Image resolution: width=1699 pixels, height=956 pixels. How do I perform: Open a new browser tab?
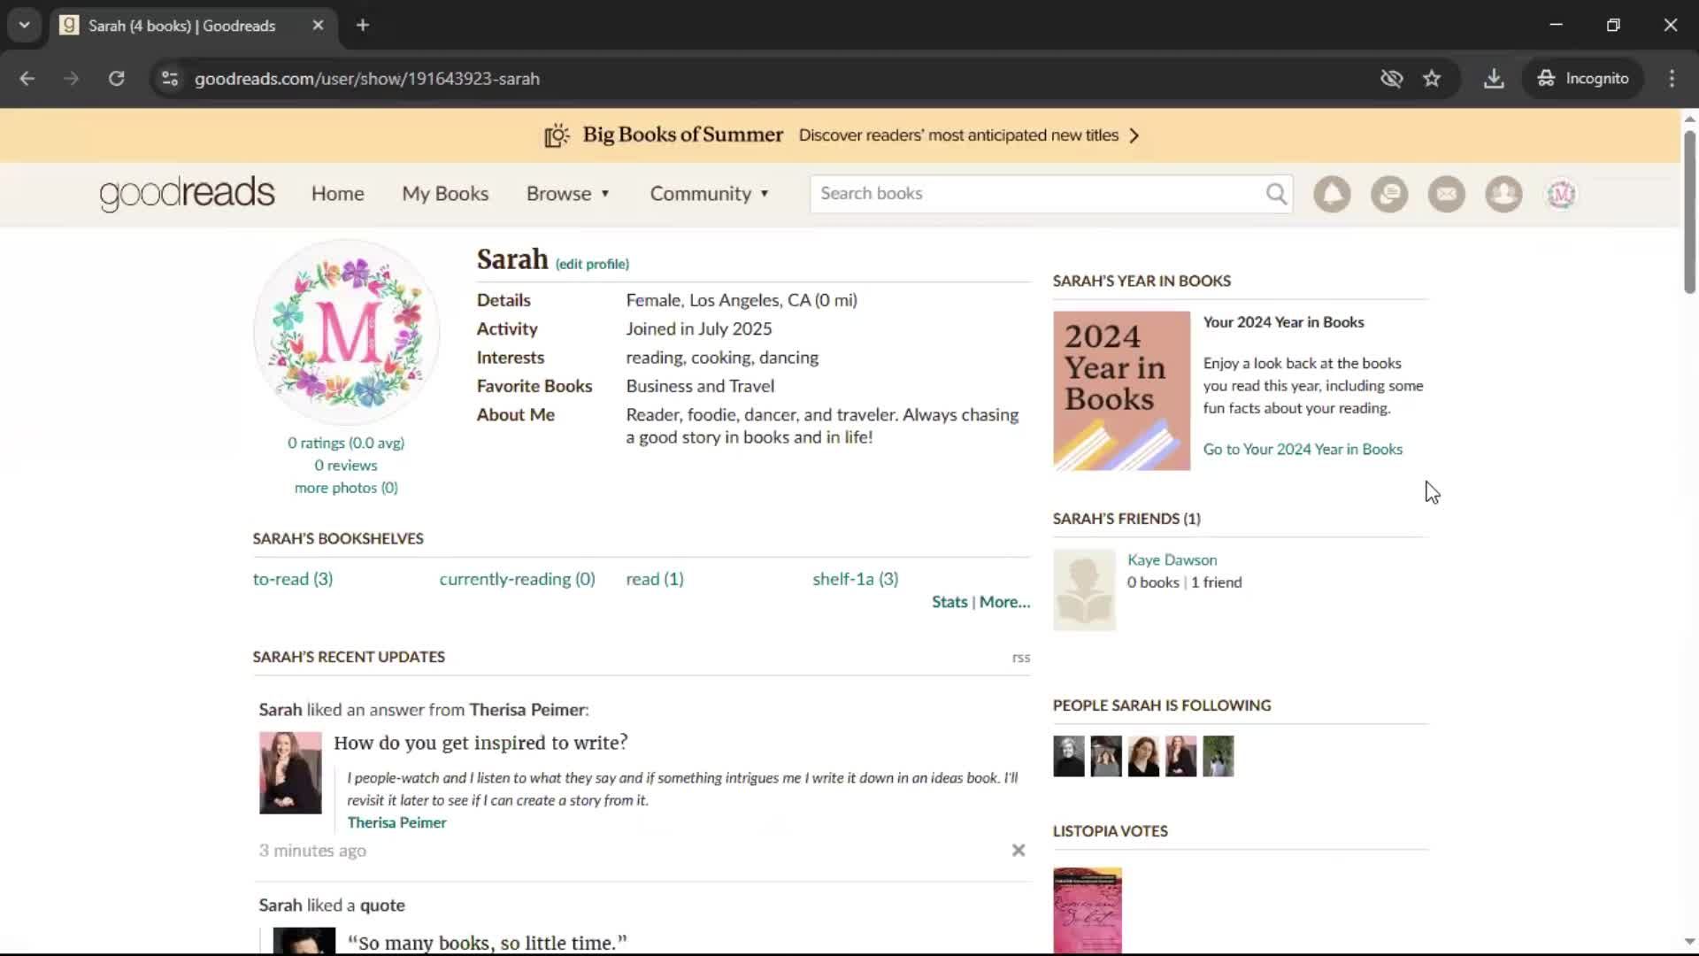point(363,25)
